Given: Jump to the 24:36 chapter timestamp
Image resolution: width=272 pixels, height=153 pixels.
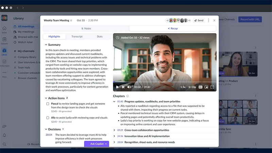Looking at the screenshot, I should coord(120,136).
